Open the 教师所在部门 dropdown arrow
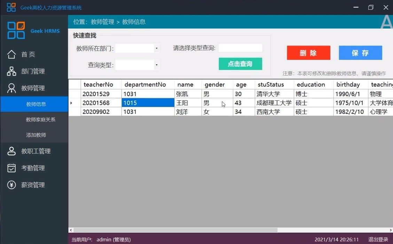 click(x=156, y=48)
